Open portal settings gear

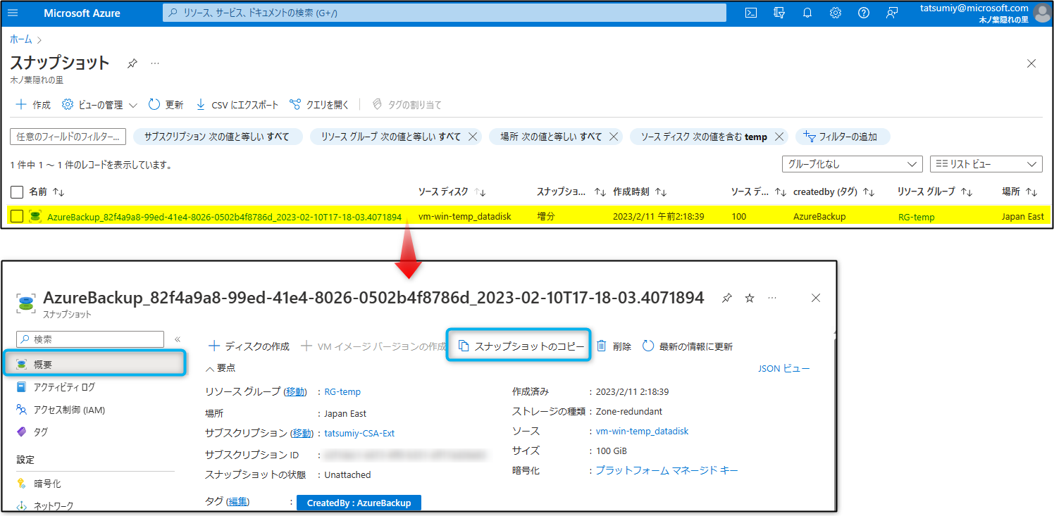[x=836, y=13]
